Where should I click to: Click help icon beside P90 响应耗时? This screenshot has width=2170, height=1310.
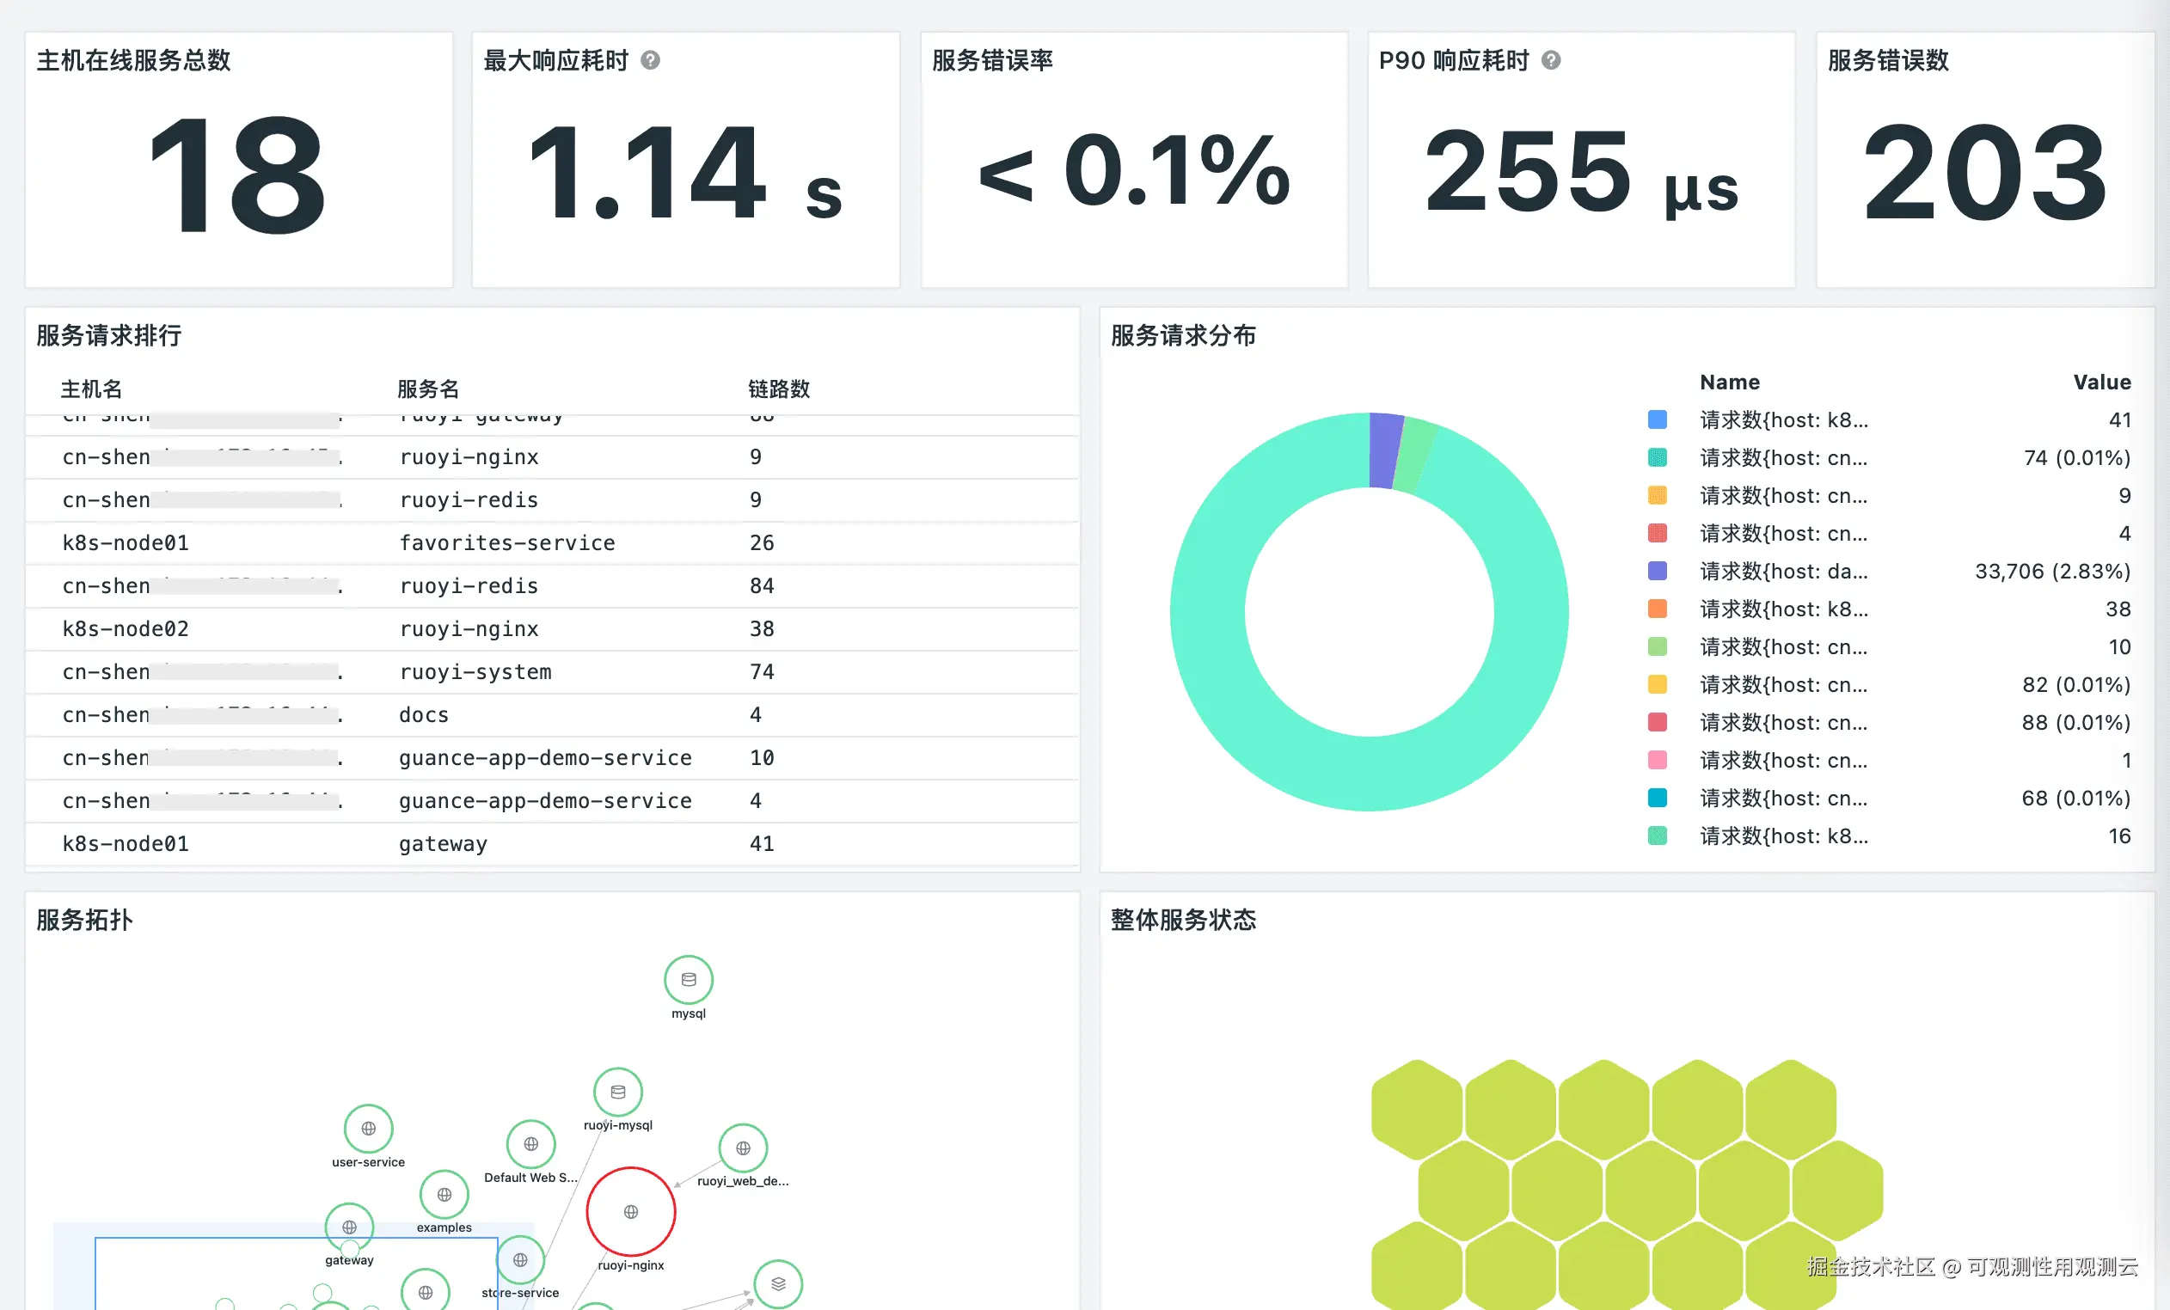coord(1551,60)
